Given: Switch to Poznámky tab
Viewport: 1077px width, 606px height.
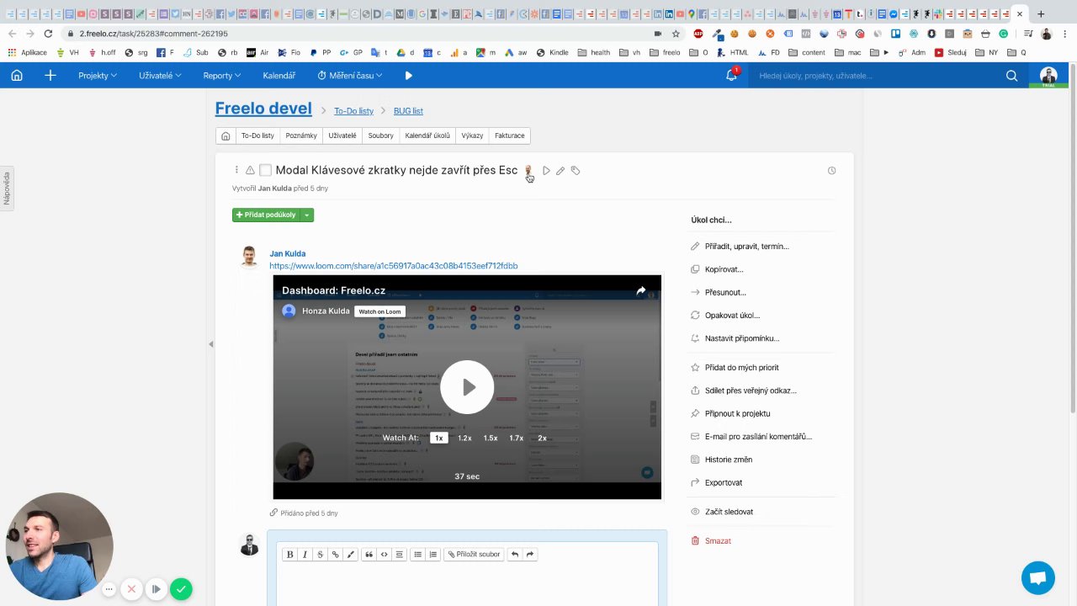Looking at the screenshot, I should click(x=301, y=136).
